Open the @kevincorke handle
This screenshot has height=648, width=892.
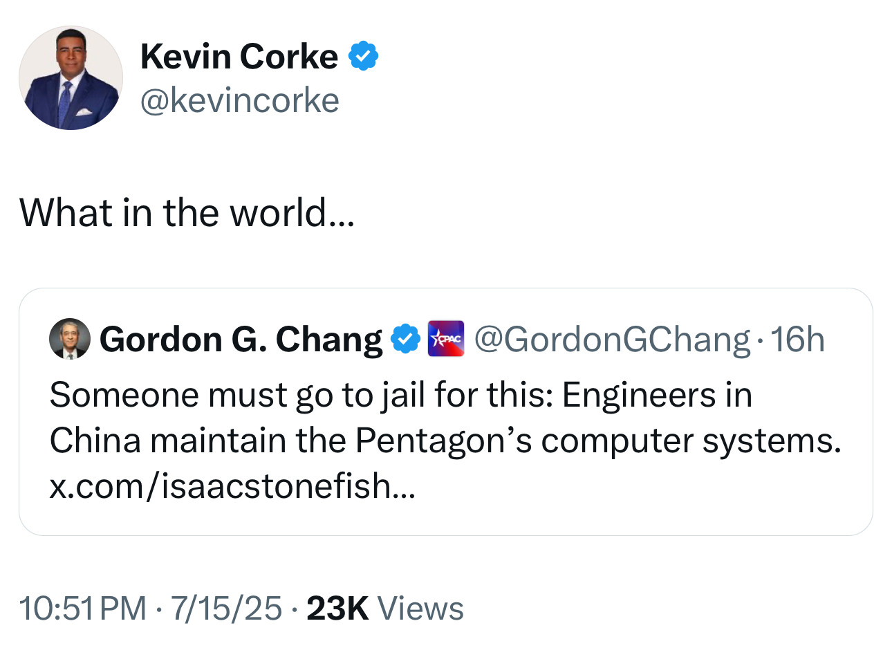(x=239, y=101)
